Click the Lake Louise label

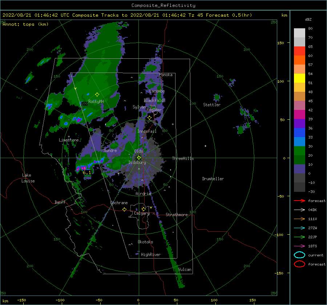pyautogui.click(x=28, y=178)
